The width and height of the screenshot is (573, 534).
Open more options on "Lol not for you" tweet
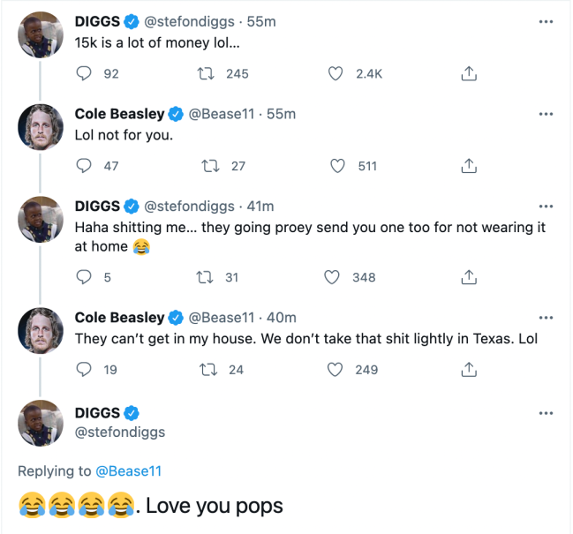pos(546,115)
